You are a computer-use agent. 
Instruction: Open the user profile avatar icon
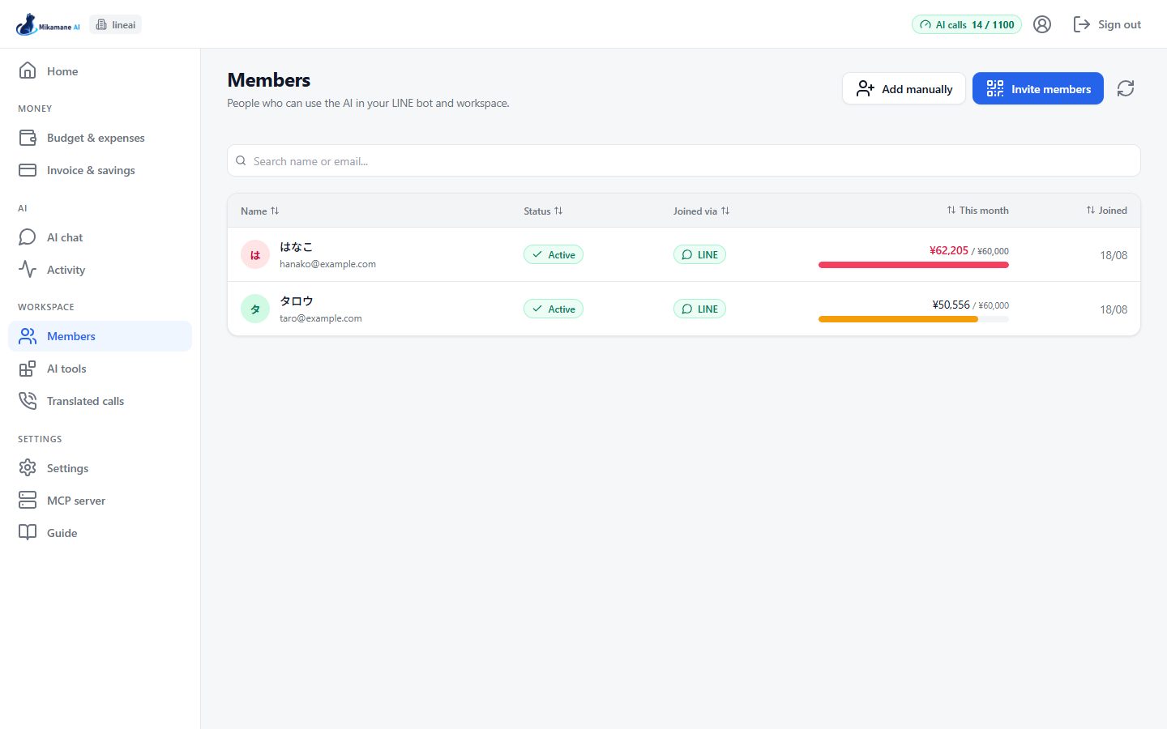1042,24
